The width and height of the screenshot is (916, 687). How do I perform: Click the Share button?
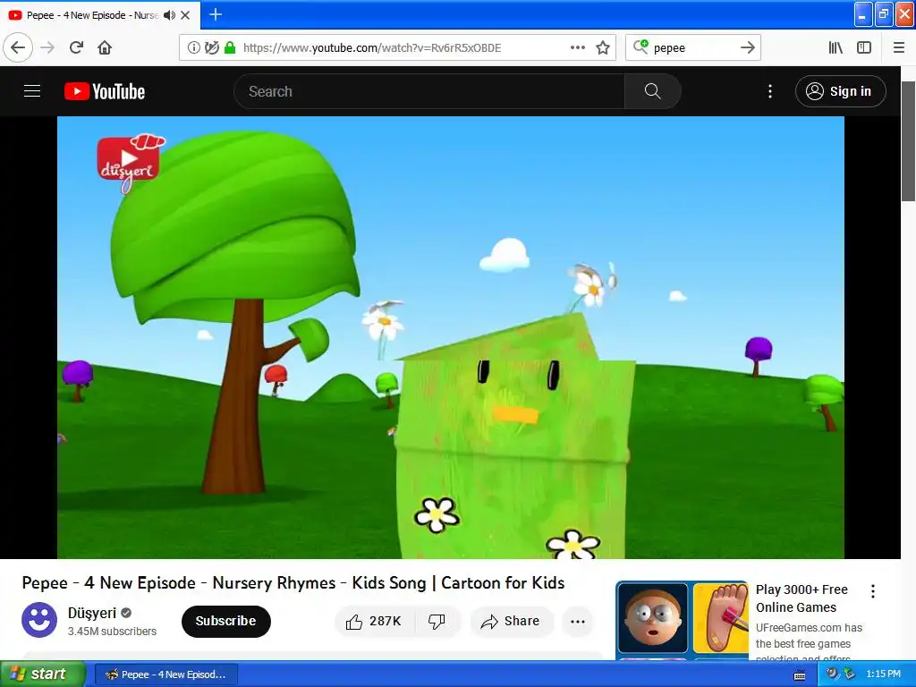pyautogui.click(x=510, y=621)
